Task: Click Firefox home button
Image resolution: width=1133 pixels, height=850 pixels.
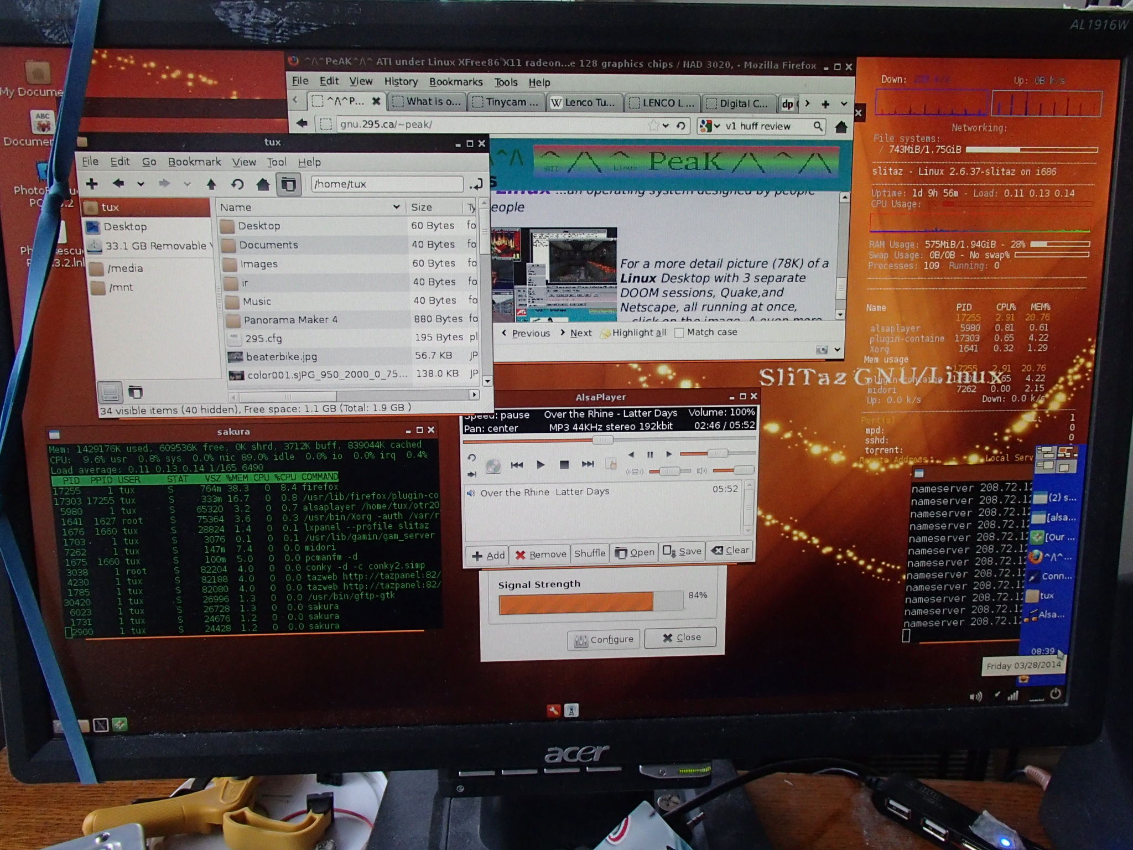Action: (841, 127)
